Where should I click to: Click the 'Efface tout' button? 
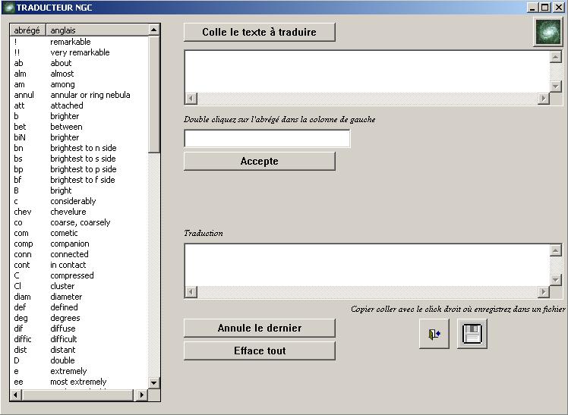pos(259,351)
